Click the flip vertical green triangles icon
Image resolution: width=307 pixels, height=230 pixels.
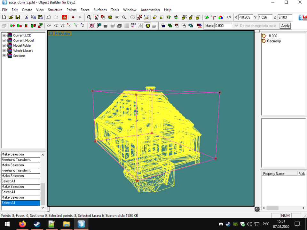click(176, 17)
